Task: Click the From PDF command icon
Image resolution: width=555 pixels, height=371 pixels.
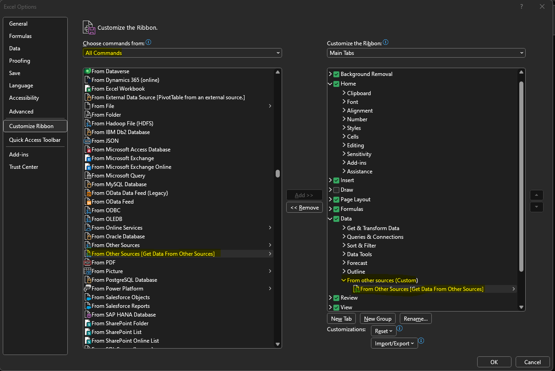Action: pyautogui.click(x=88, y=263)
